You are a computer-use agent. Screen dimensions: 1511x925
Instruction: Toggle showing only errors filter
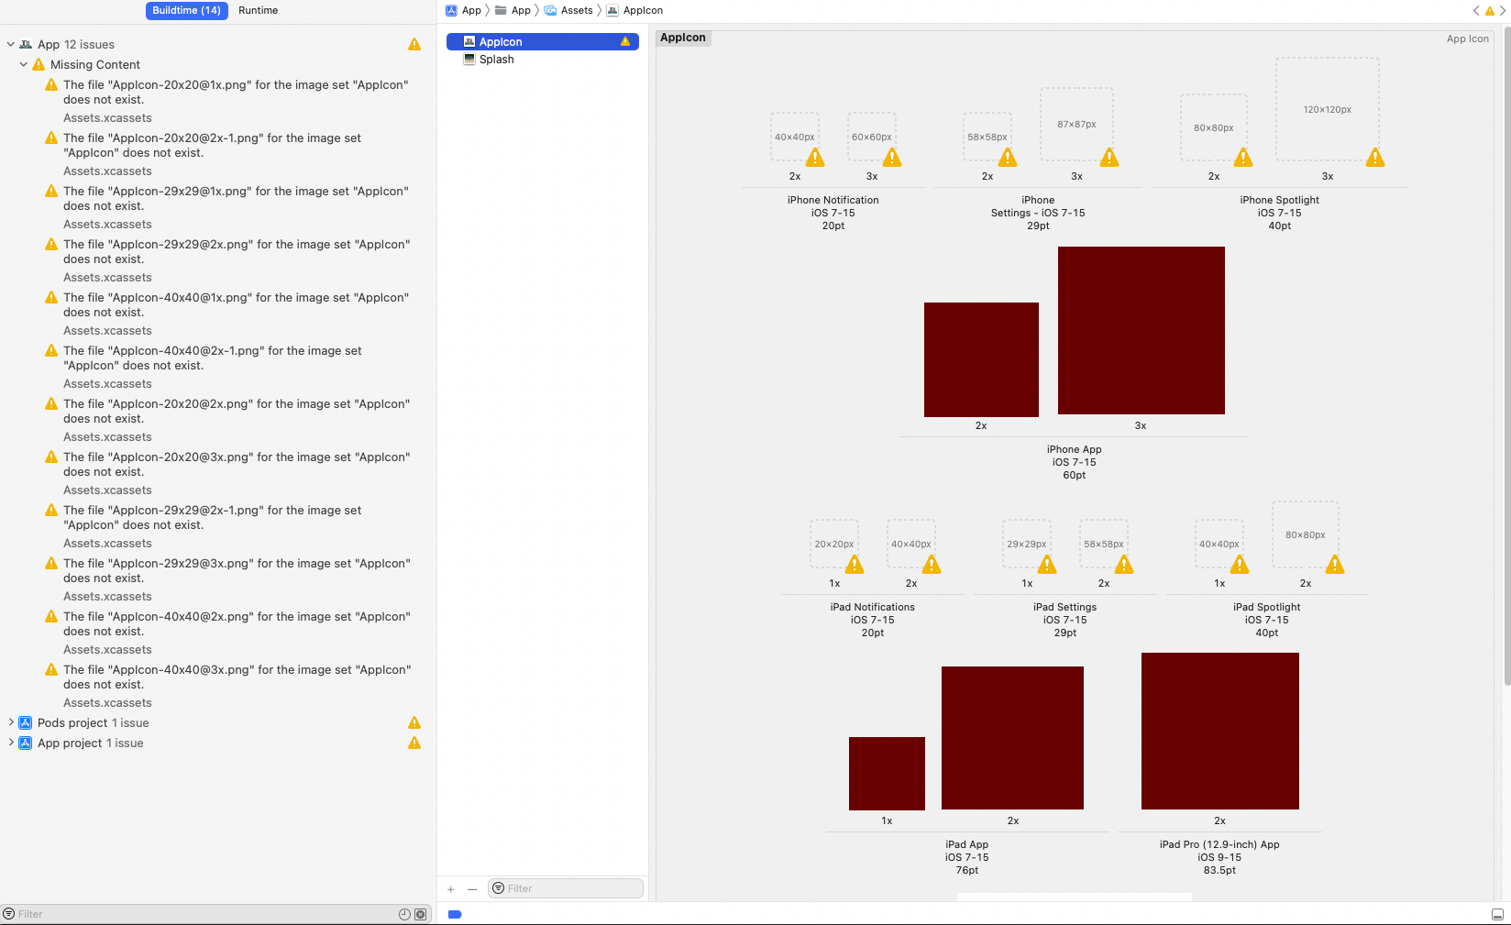click(x=421, y=914)
